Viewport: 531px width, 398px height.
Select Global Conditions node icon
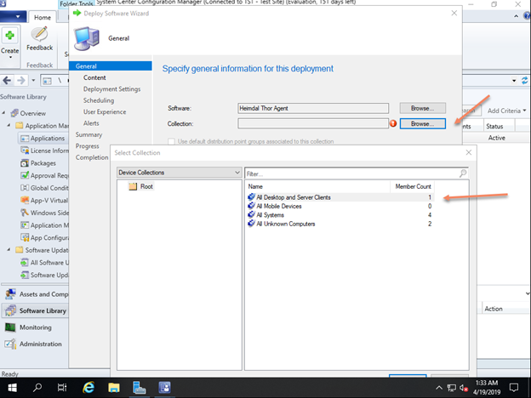[x=25, y=188]
